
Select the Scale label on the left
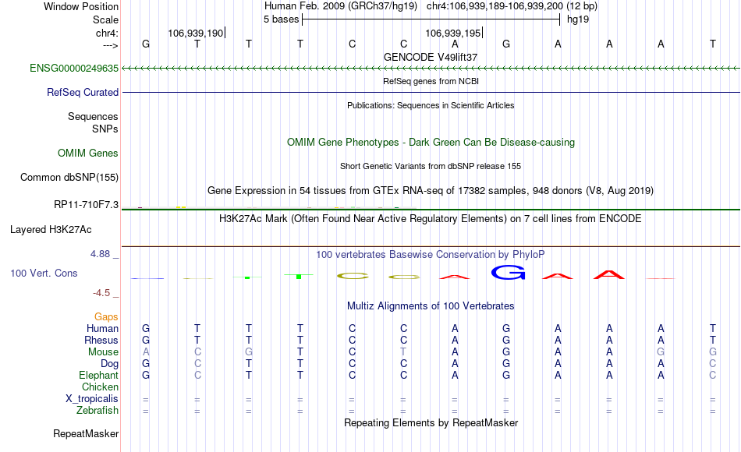click(x=105, y=19)
